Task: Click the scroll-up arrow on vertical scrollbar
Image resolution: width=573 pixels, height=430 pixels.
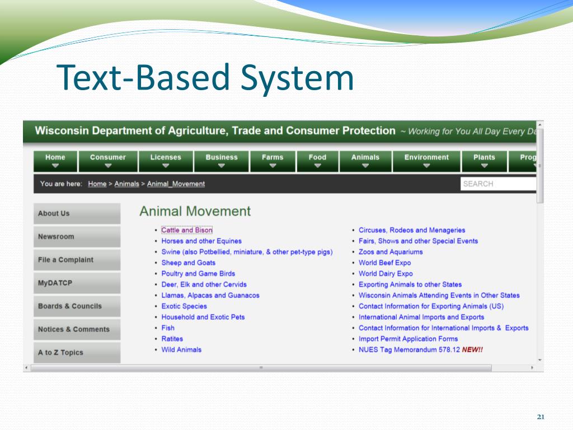Action: tap(540, 125)
